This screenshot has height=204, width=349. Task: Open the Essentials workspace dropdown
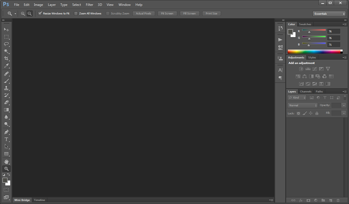click(329, 14)
